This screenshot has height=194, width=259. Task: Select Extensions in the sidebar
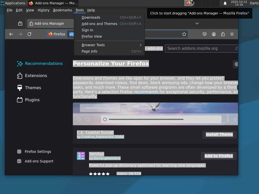click(x=32, y=76)
